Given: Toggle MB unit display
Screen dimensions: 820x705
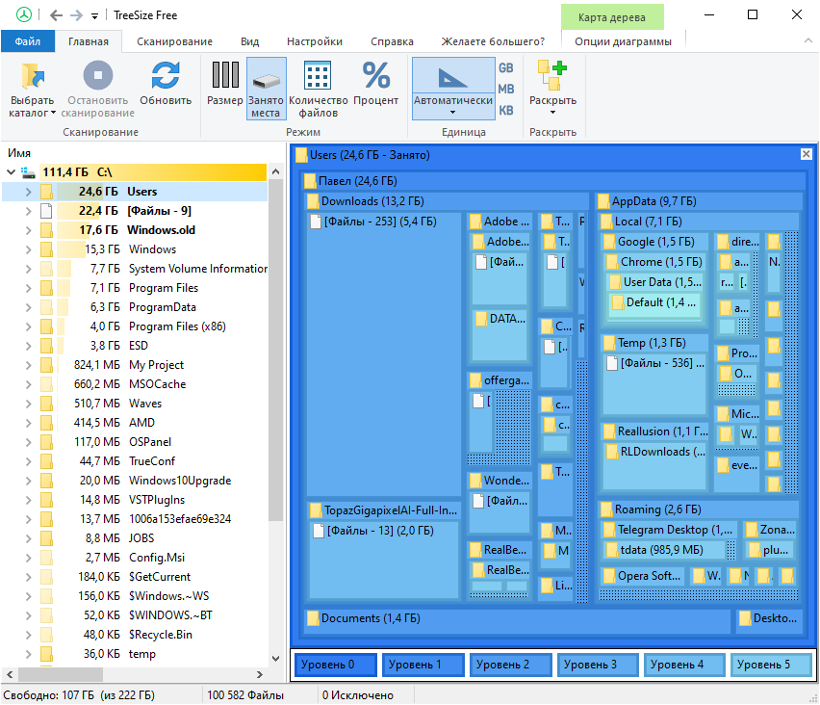Looking at the screenshot, I should [x=505, y=89].
